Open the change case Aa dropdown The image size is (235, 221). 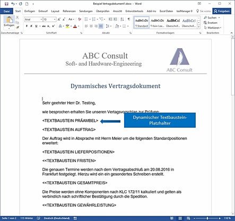pos(71,19)
